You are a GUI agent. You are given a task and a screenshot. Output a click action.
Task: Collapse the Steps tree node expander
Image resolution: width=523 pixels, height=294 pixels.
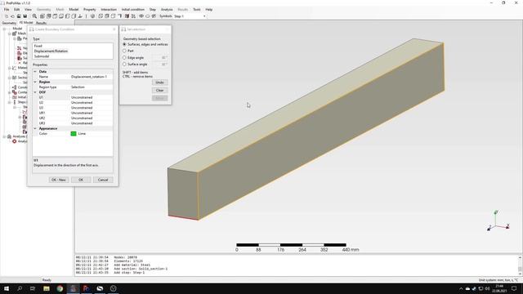click(x=9, y=102)
